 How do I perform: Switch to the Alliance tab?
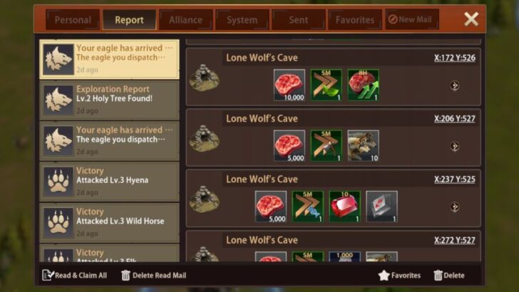pos(185,20)
